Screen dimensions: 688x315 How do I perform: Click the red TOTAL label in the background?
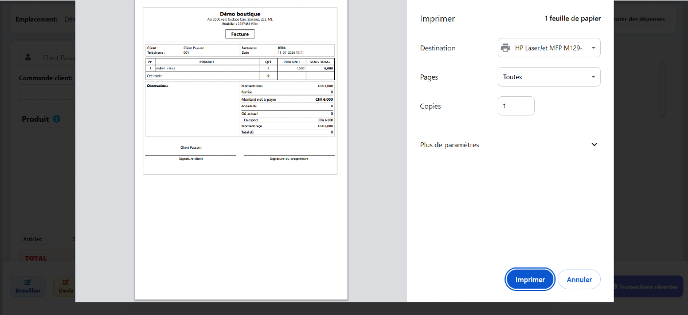pos(36,258)
